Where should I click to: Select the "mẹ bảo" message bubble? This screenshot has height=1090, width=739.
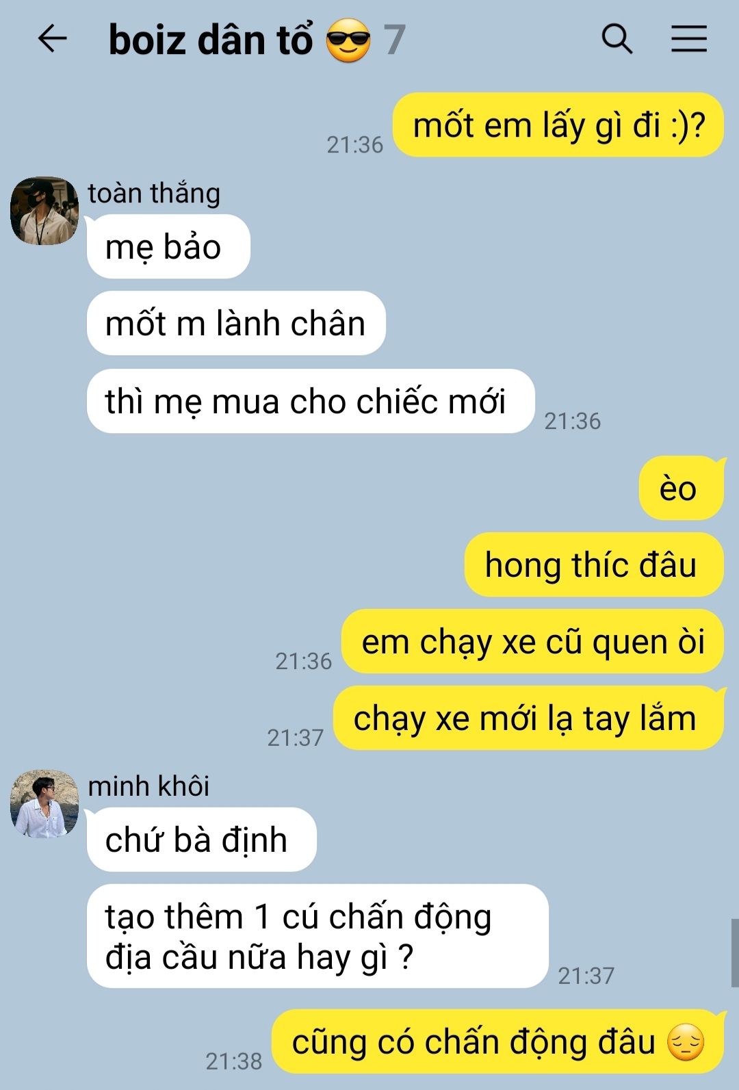coord(168,246)
